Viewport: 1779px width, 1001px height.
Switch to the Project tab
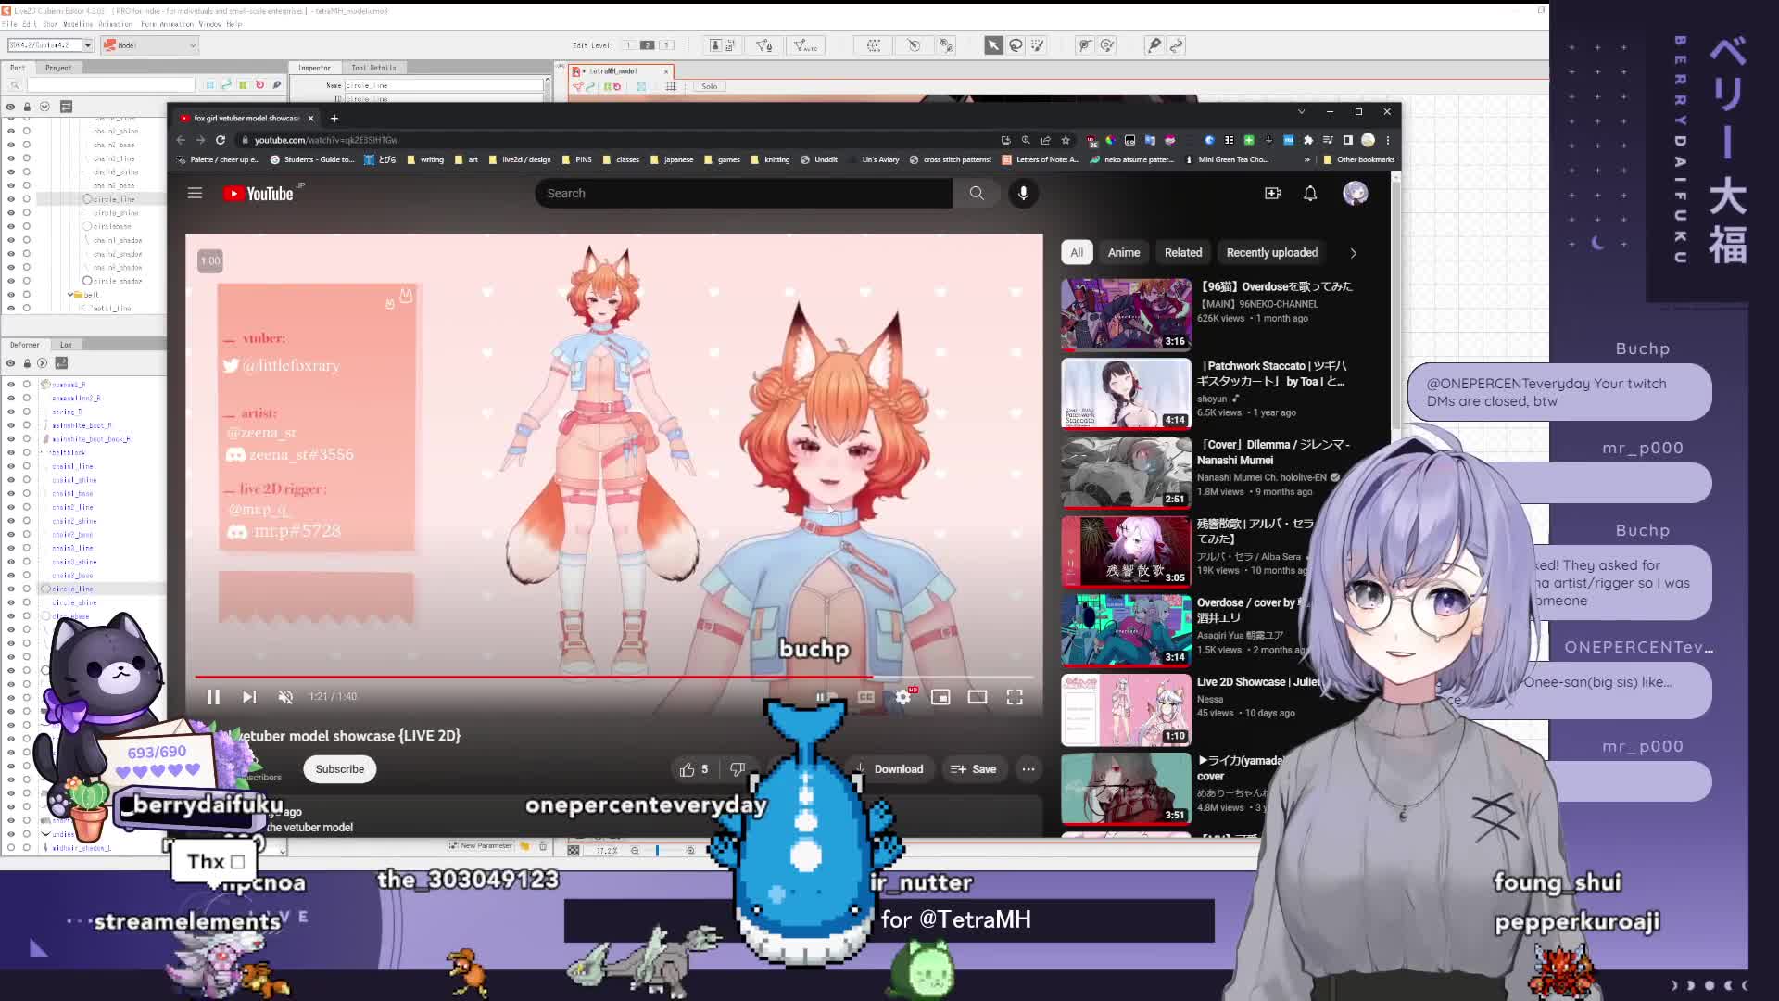click(58, 68)
